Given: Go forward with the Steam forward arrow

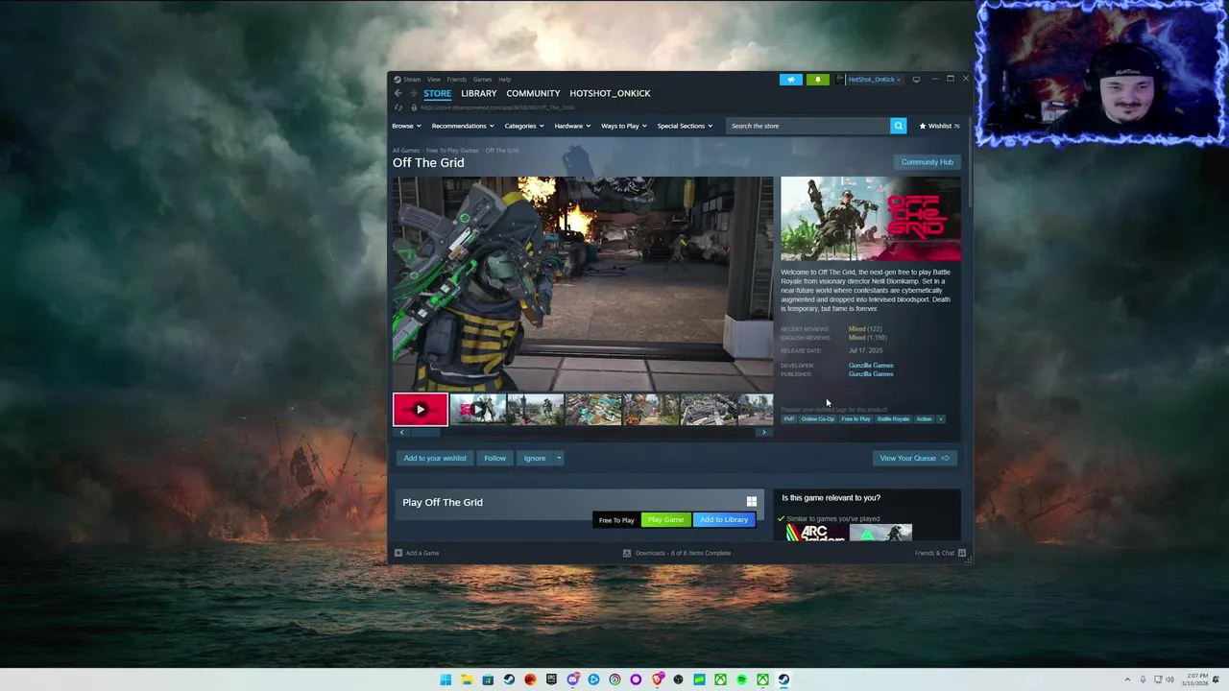Looking at the screenshot, I should [x=413, y=93].
